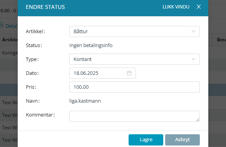The image size is (226, 147).
Task: Open the calendar picker icon in Dato
Action: pyautogui.click(x=129, y=73)
